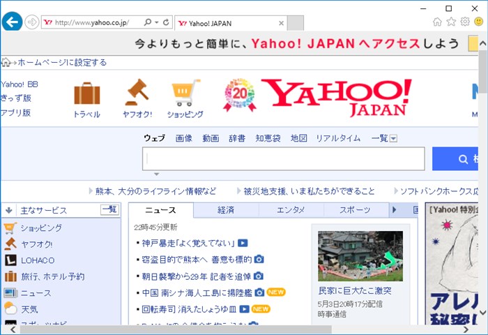Open the browser Home icon
The height and width of the screenshot is (335, 488).
click(437, 22)
